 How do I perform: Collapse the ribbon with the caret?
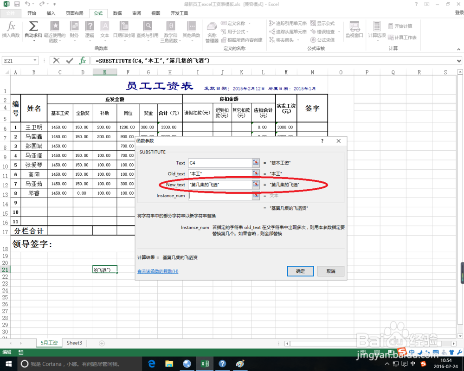click(x=459, y=50)
